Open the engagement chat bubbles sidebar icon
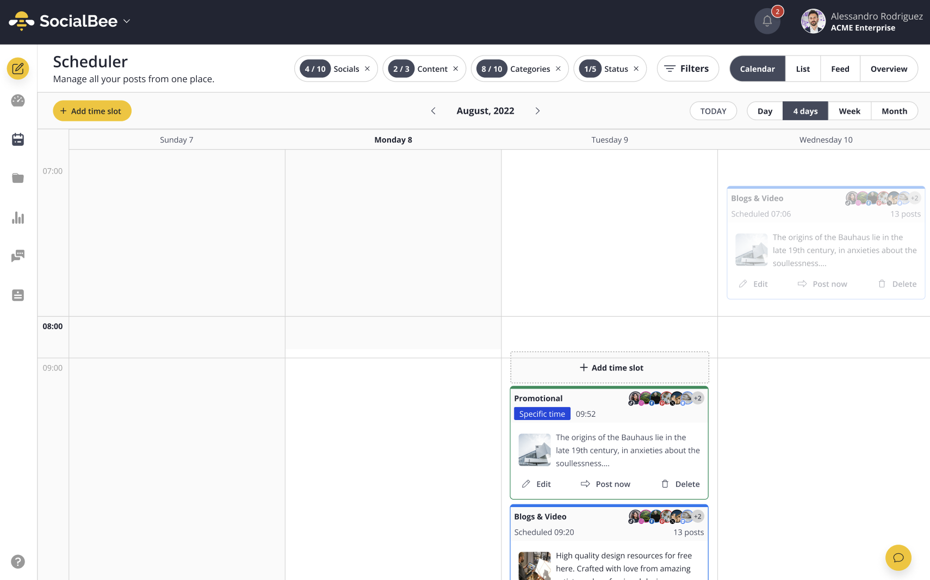Image resolution: width=930 pixels, height=580 pixels. click(18, 256)
